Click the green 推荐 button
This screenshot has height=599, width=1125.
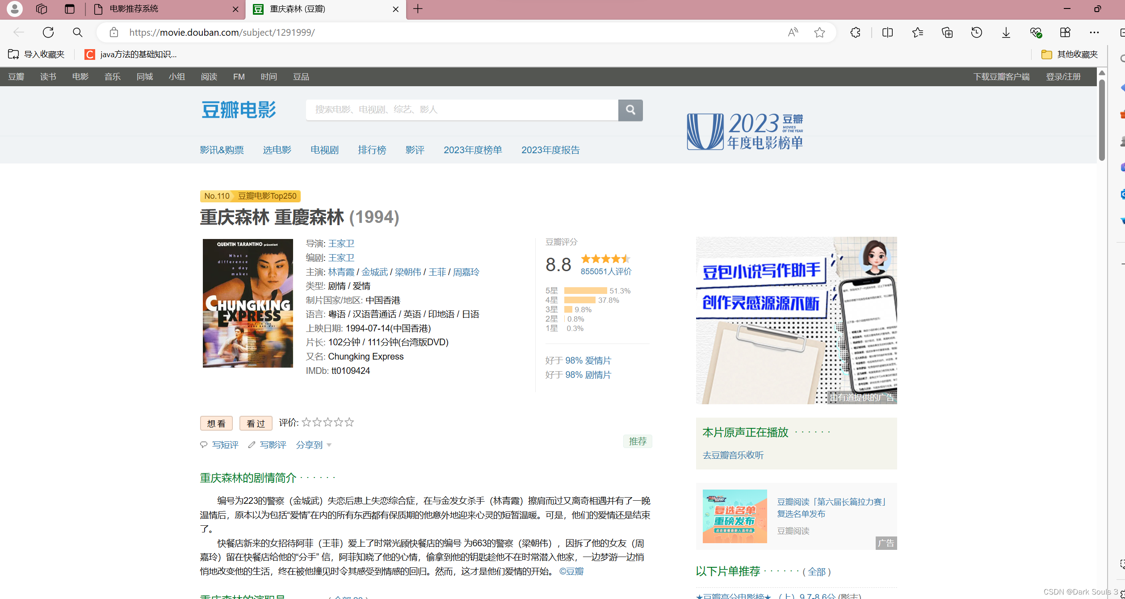pos(638,441)
